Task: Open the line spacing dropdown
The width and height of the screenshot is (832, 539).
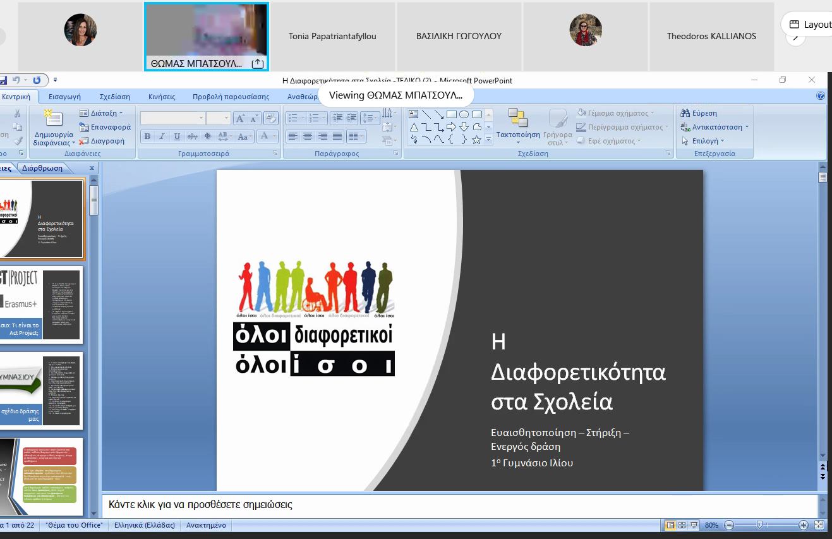Action: [371, 118]
